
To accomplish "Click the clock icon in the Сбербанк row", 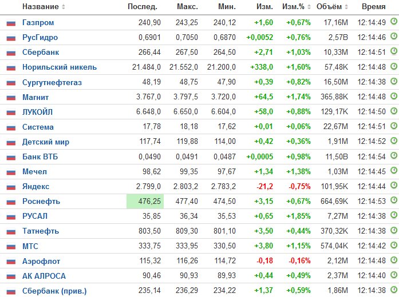I will click(x=394, y=51).
